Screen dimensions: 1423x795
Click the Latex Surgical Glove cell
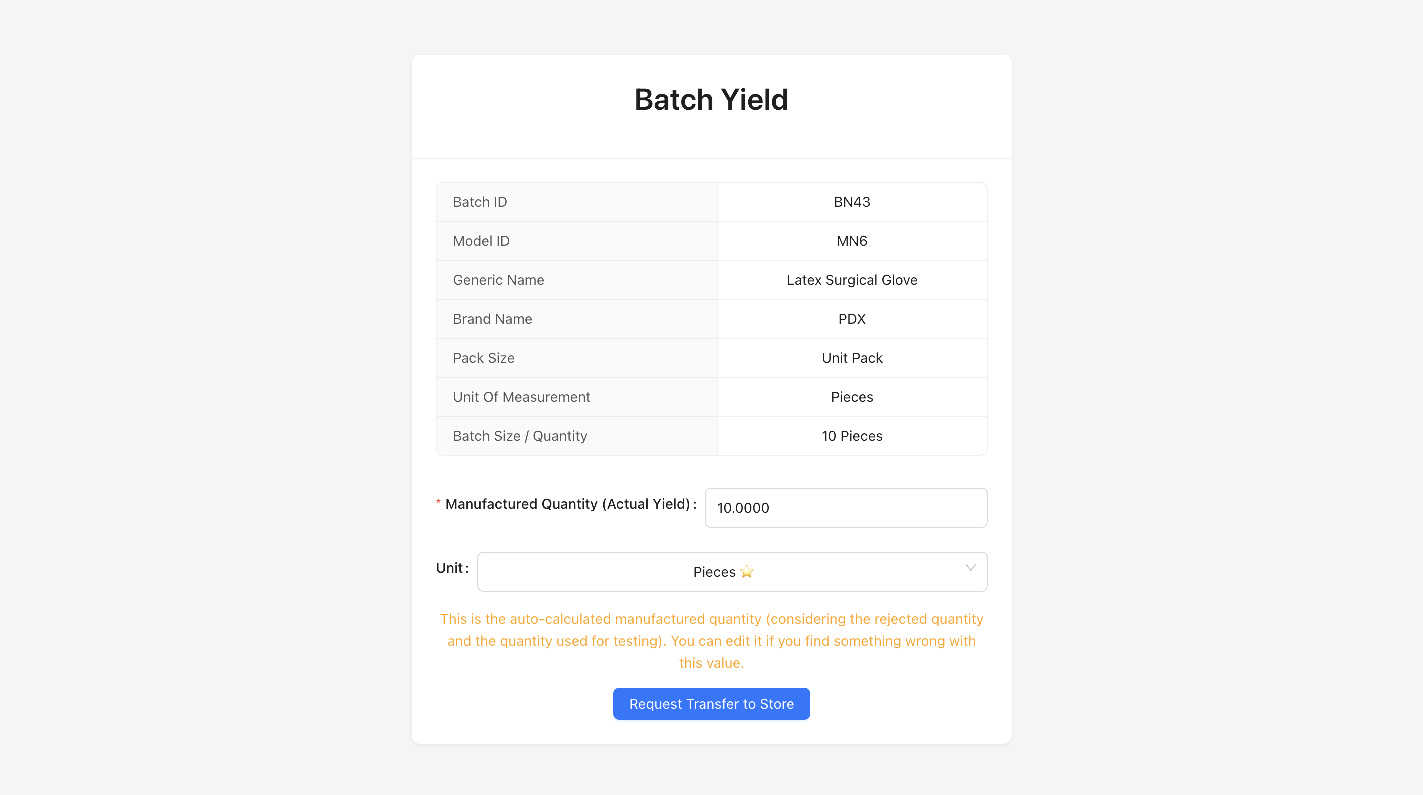851,280
